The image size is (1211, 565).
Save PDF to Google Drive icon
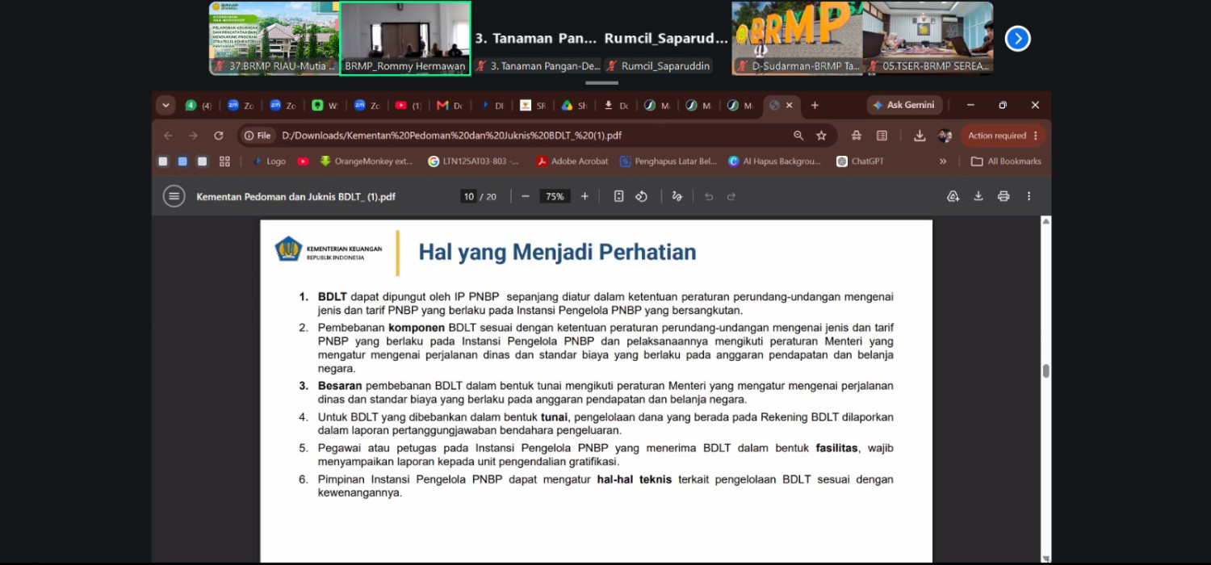click(x=953, y=196)
